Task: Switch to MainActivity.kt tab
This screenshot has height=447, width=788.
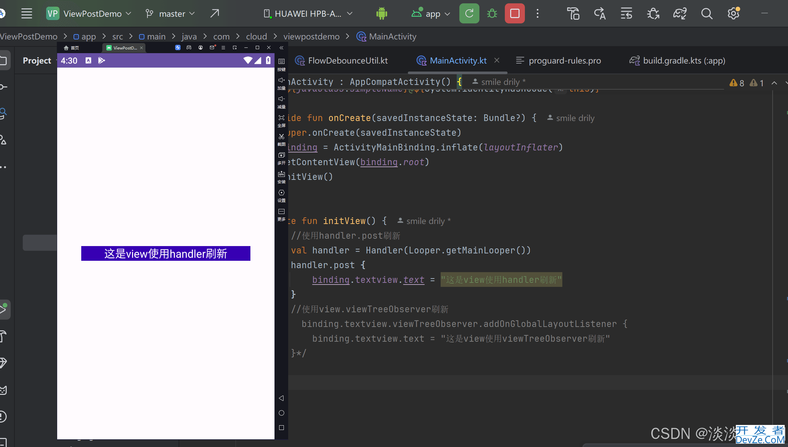Action: [x=452, y=61]
